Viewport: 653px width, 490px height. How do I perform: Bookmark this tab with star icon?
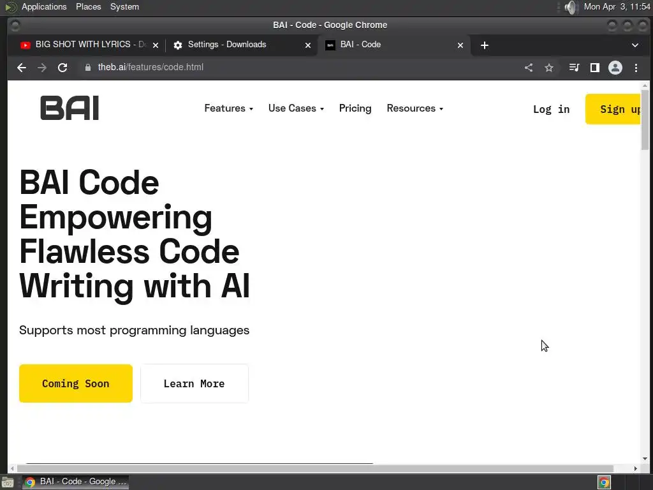549,68
